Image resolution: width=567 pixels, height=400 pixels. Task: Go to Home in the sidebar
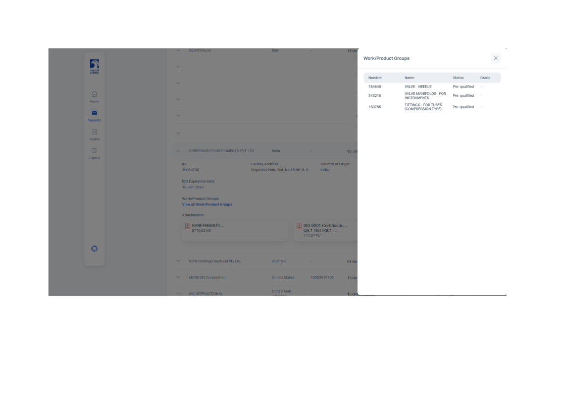[94, 94]
